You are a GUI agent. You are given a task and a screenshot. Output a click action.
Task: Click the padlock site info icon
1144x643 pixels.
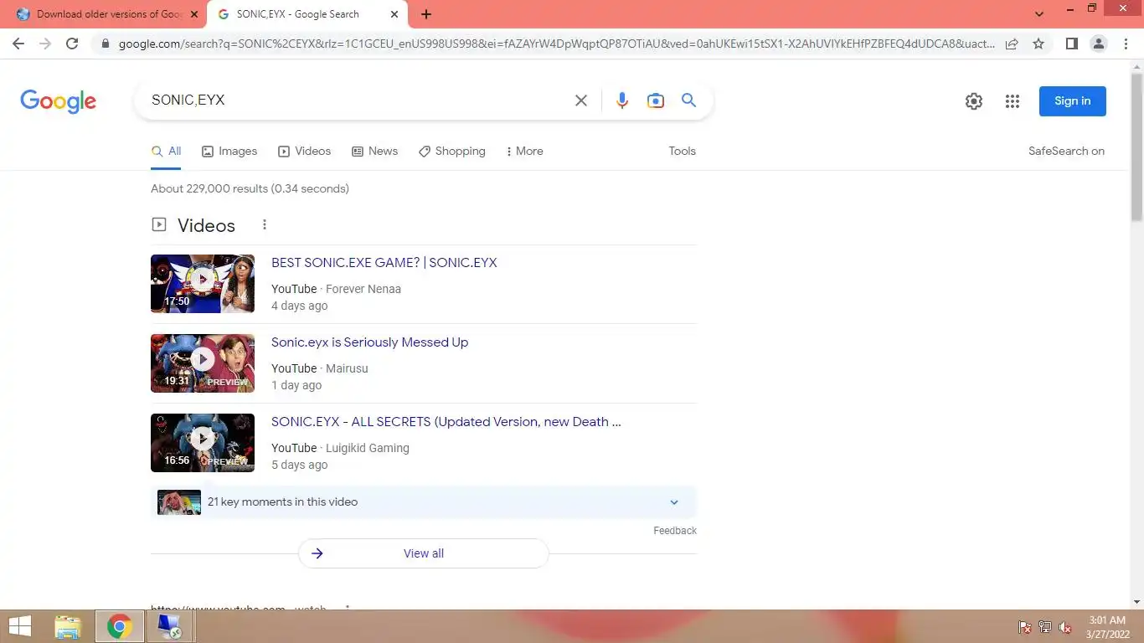[x=105, y=44]
